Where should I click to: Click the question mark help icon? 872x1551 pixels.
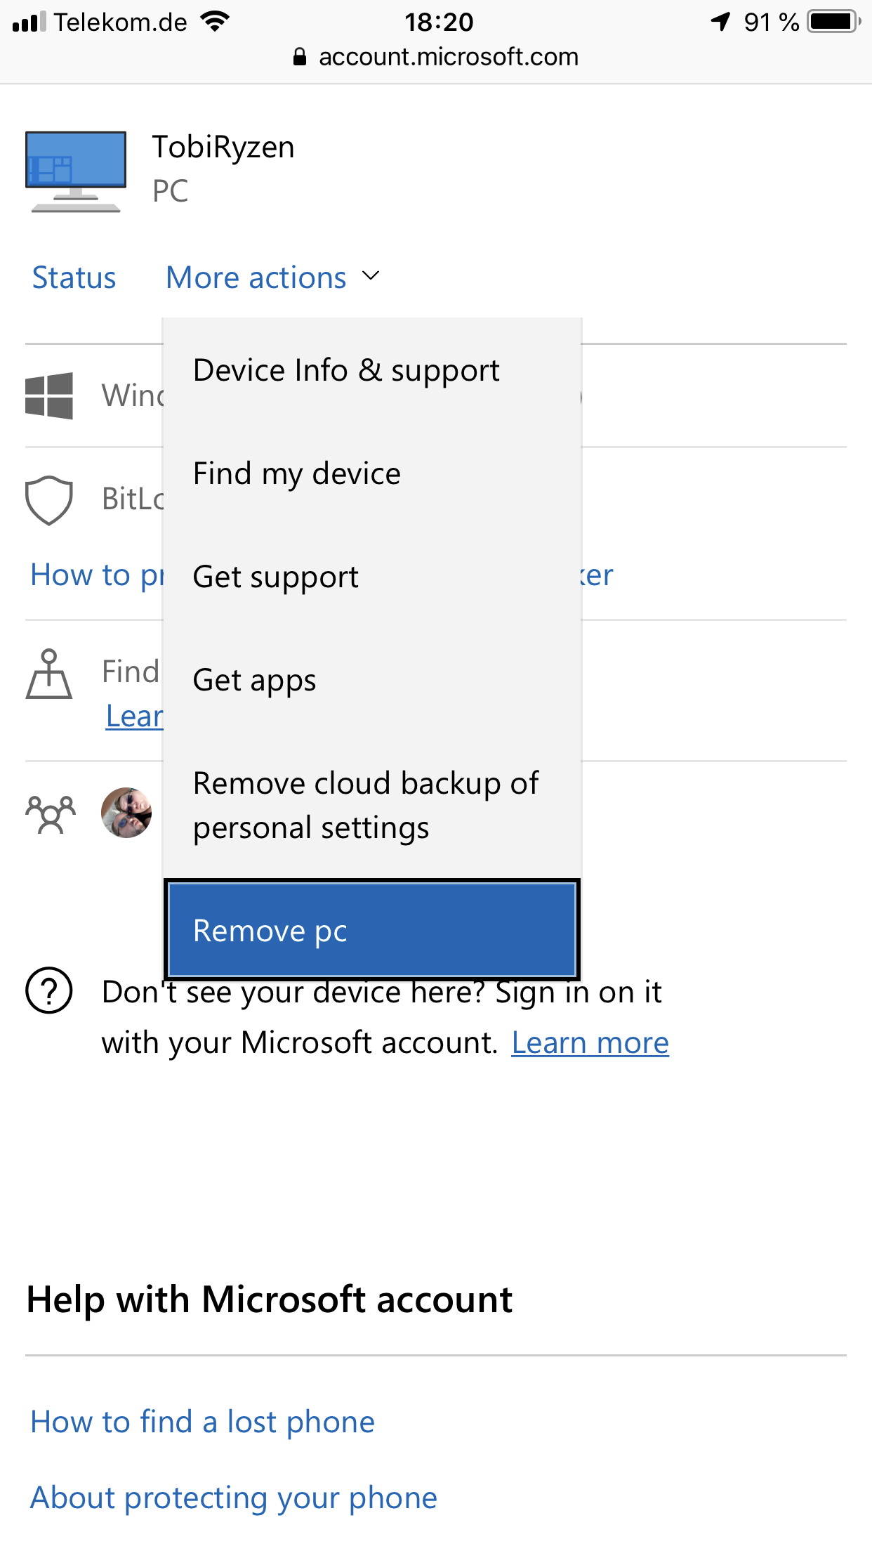49,990
